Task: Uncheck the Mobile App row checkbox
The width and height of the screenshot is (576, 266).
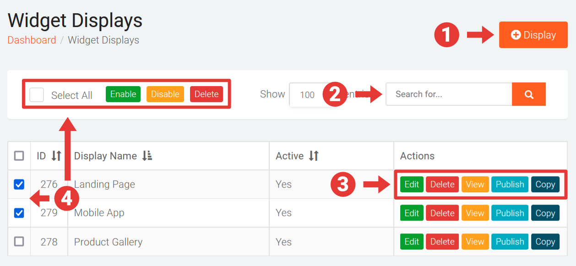Action: pyautogui.click(x=19, y=213)
